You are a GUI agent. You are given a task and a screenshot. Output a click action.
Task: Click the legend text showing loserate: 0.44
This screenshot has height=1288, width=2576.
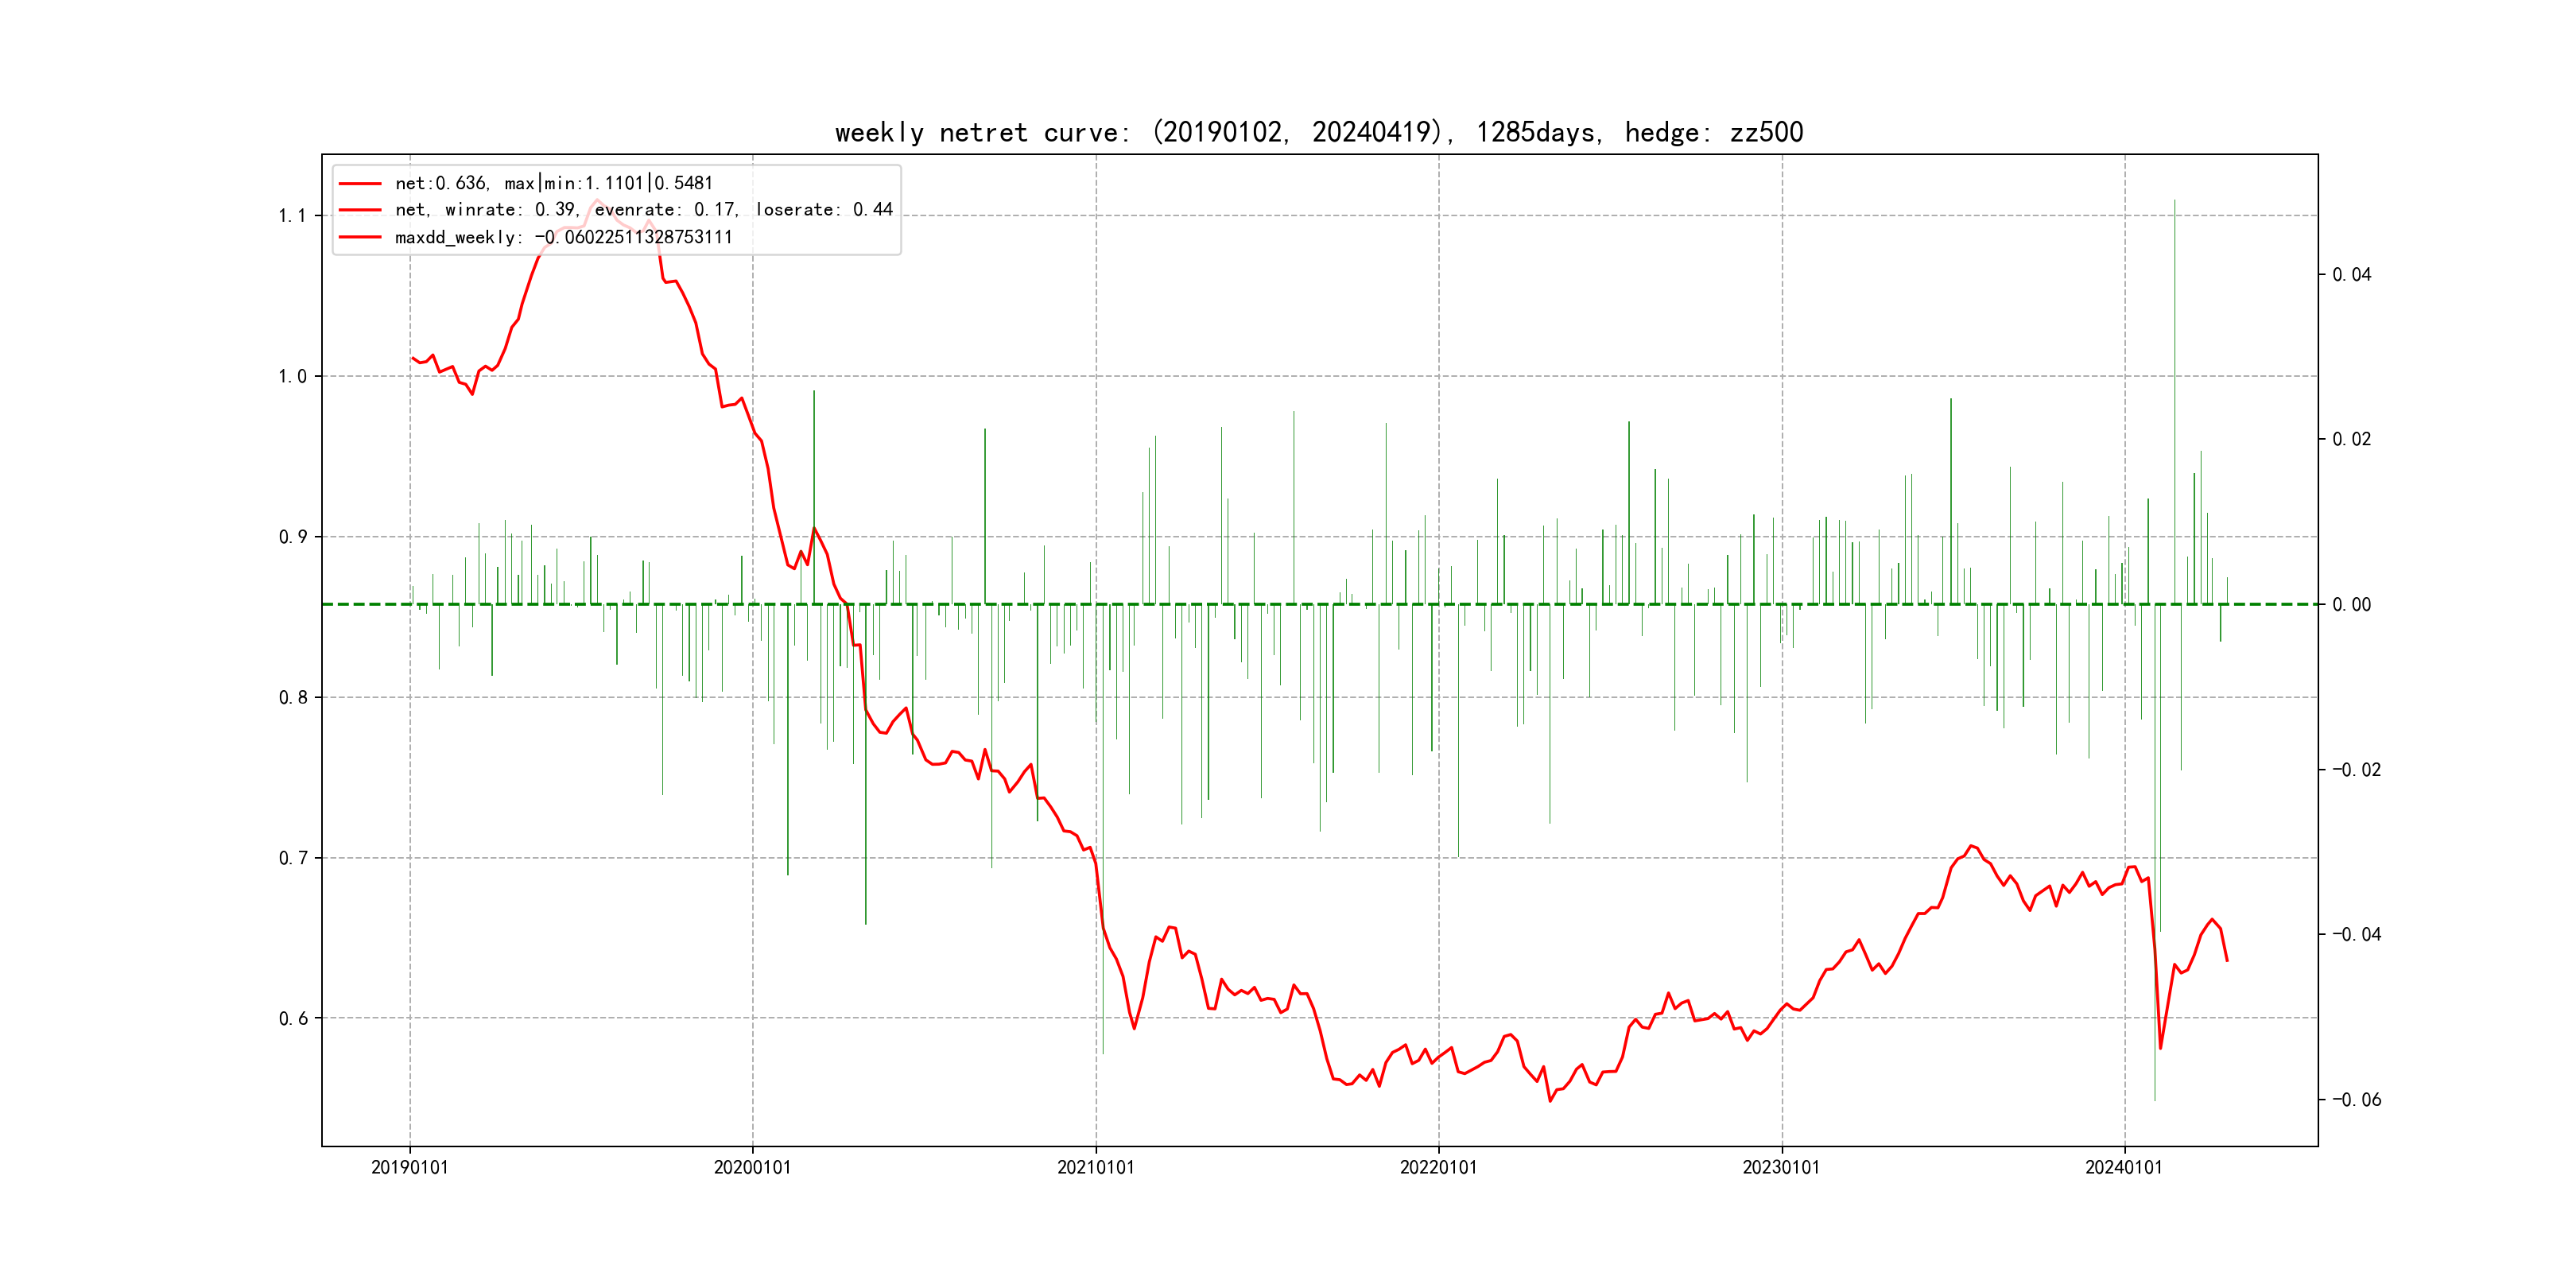824,210
